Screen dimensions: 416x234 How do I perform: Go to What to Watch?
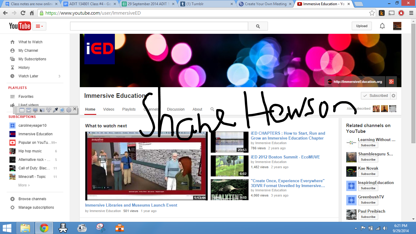30,42
